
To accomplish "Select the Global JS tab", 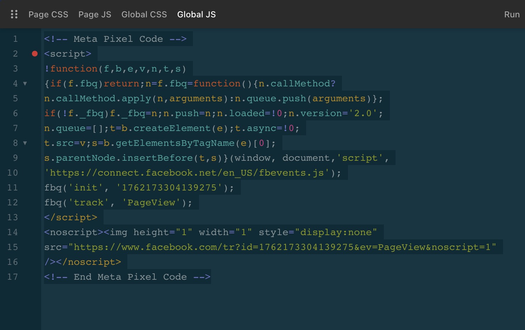I will tap(196, 15).
